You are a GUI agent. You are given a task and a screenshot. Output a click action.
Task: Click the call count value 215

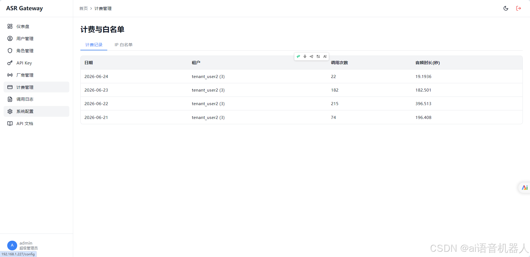(x=335, y=103)
